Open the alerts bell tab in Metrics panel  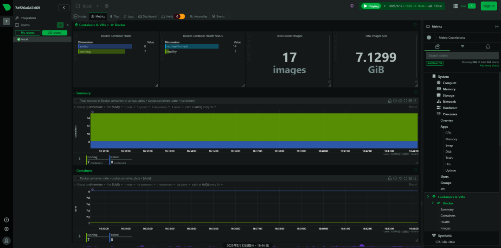(x=488, y=47)
